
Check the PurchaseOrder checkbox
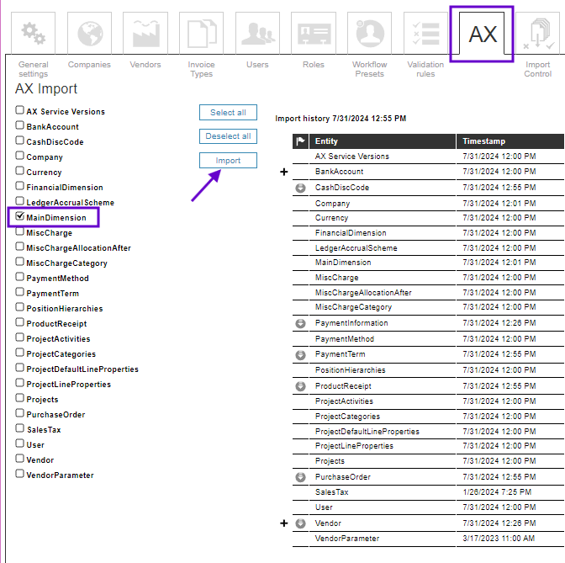[20, 413]
